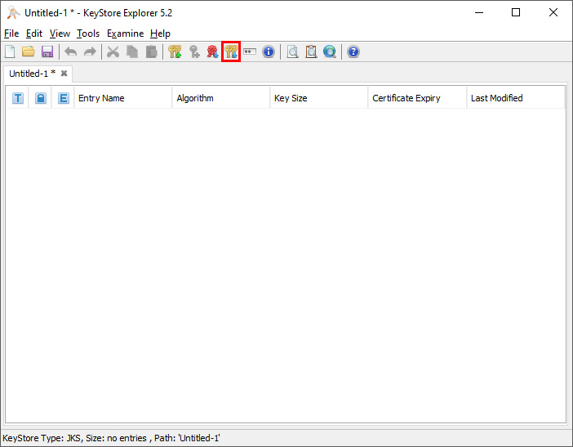This screenshot has height=447, width=573.
Task: Show KeyStore properties via the blue info icon
Action: tap(269, 51)
